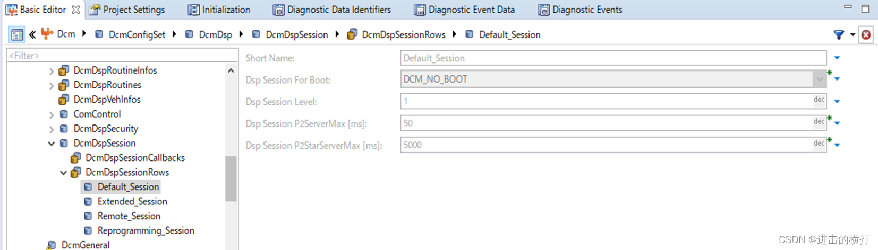Screen dimensions: 878x250
Task: Close the Basic Editor tab
Action: pos(76,10)
